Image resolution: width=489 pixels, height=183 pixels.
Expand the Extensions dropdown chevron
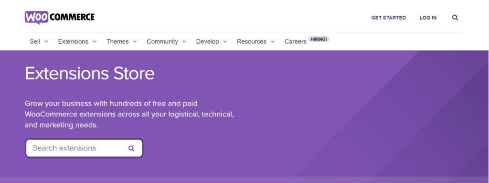(95, 41)
